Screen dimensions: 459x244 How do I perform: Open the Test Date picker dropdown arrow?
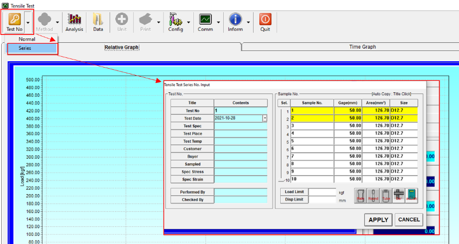[264, 119]
